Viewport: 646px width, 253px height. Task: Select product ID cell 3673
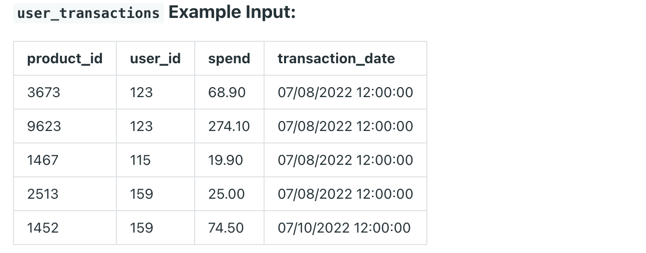pos(44,93)
